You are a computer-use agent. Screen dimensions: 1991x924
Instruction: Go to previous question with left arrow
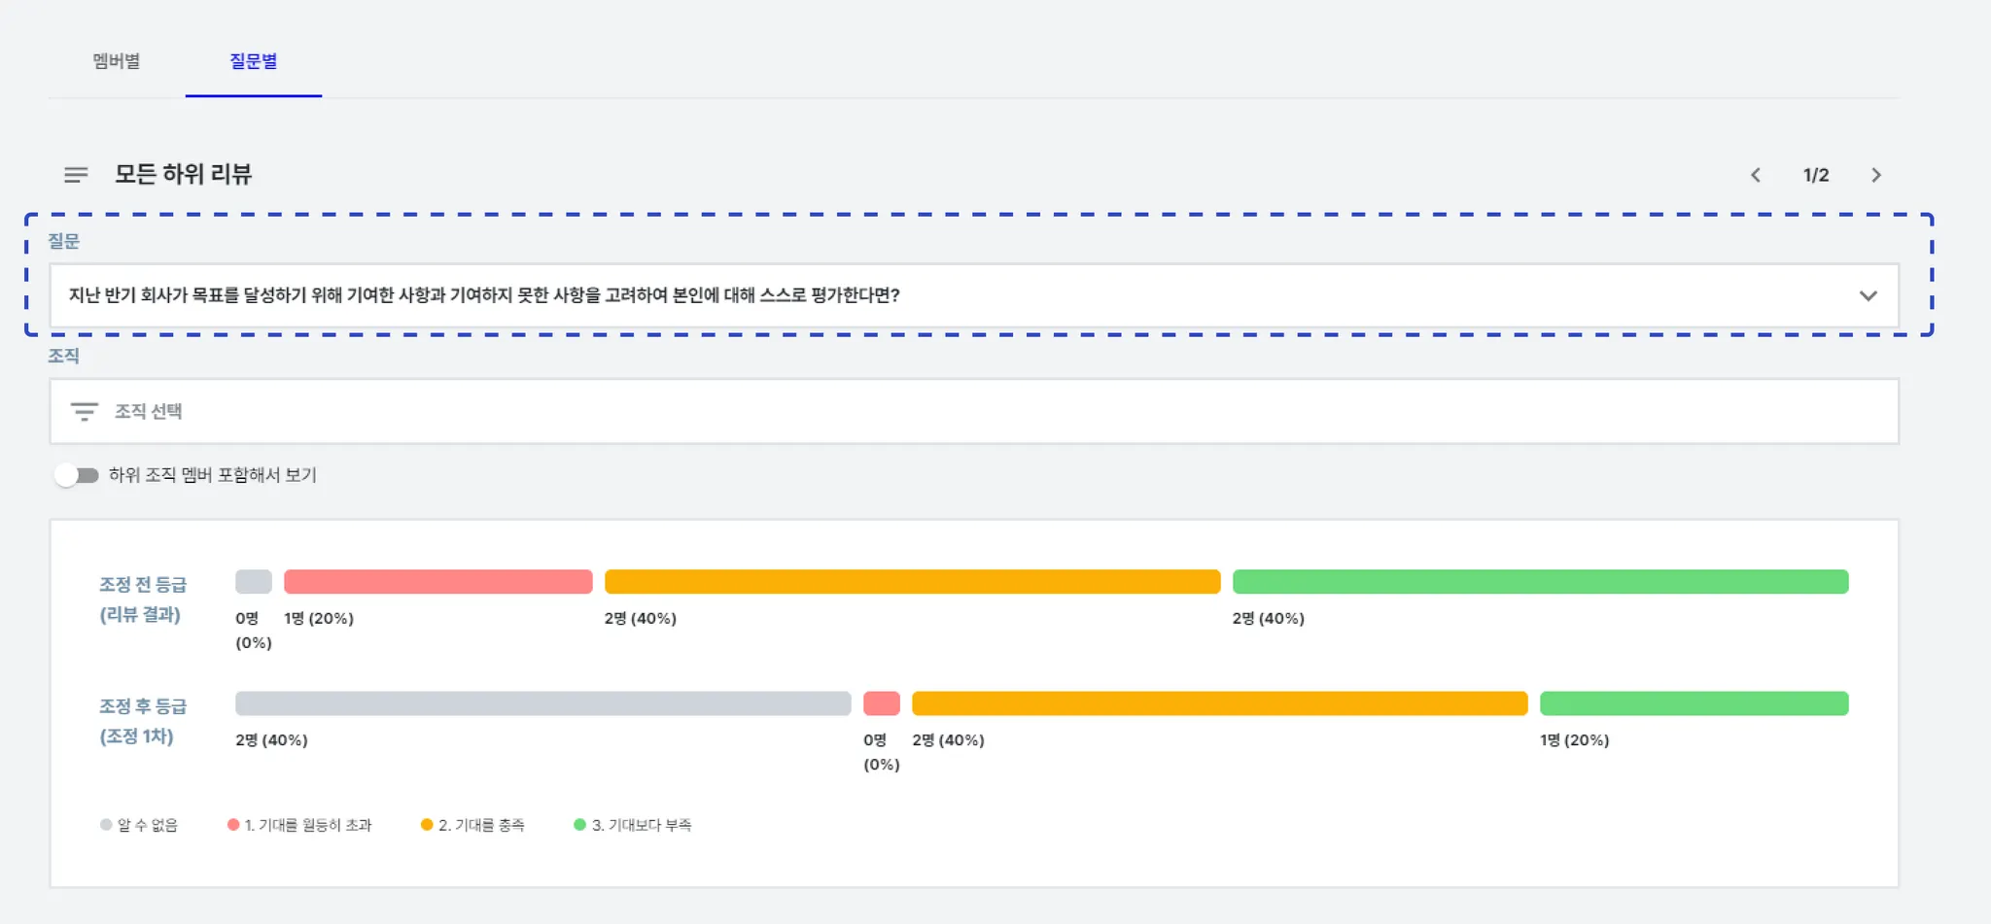pos(1756,175)
